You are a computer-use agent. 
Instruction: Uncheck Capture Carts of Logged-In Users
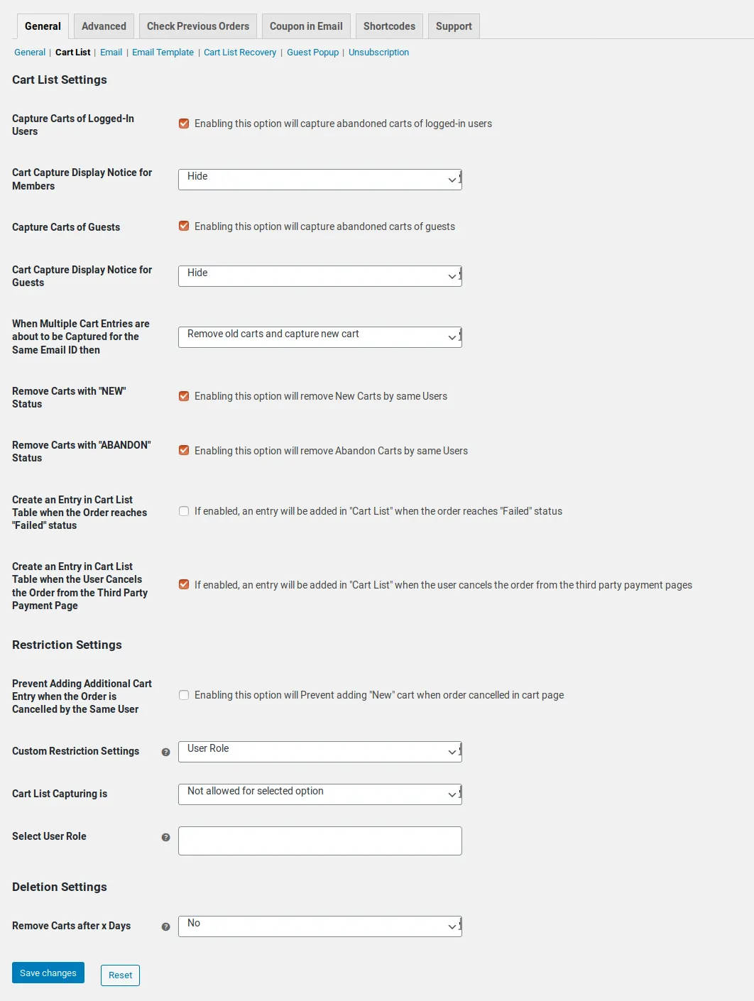184,124
